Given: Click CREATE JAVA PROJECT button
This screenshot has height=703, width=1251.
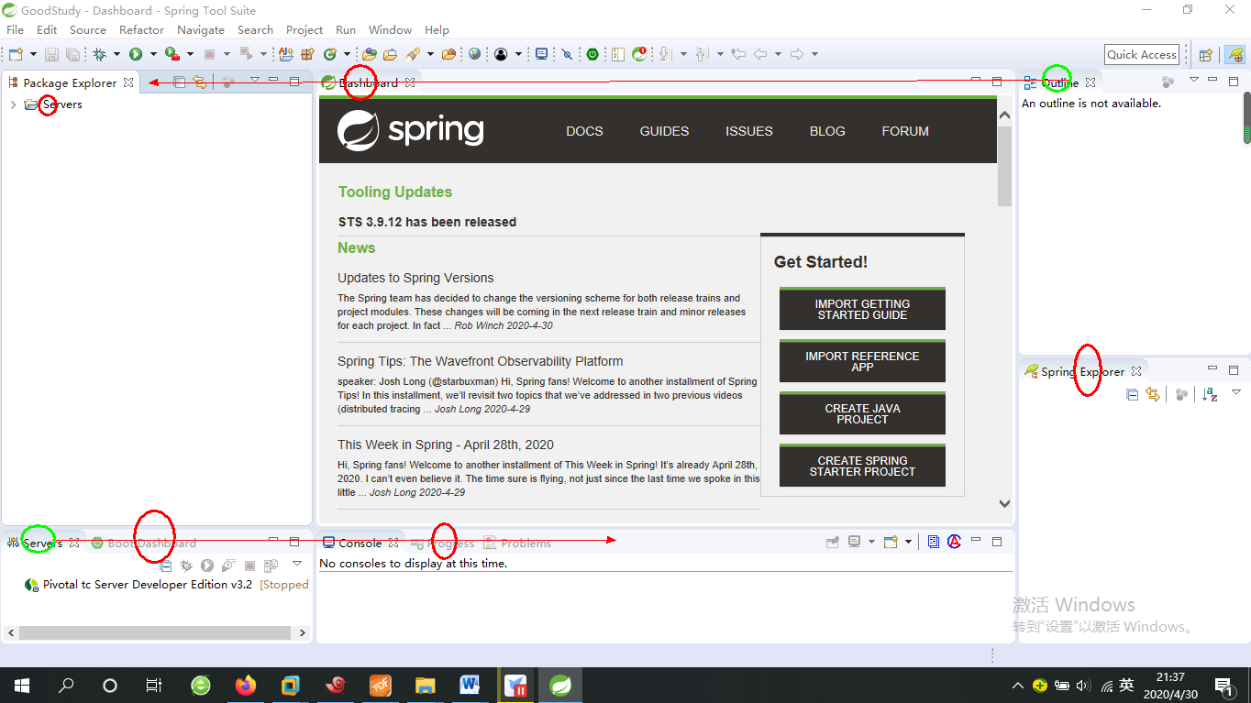Looking at the screenshot, I should click(862, 414).
